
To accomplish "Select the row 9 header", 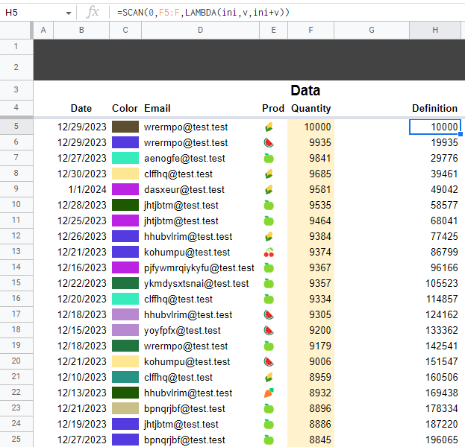I will click(x=16, y=190).
